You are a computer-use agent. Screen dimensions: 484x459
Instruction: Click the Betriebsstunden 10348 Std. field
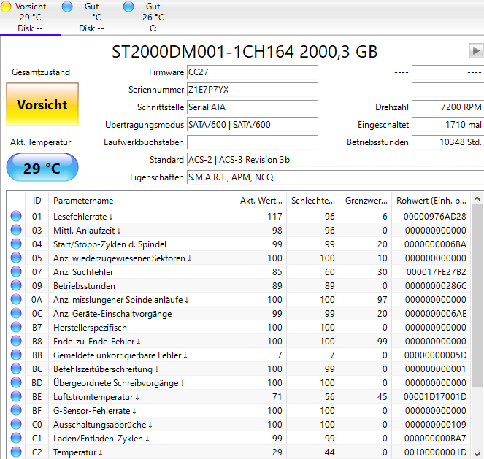(x=448, y=142)
